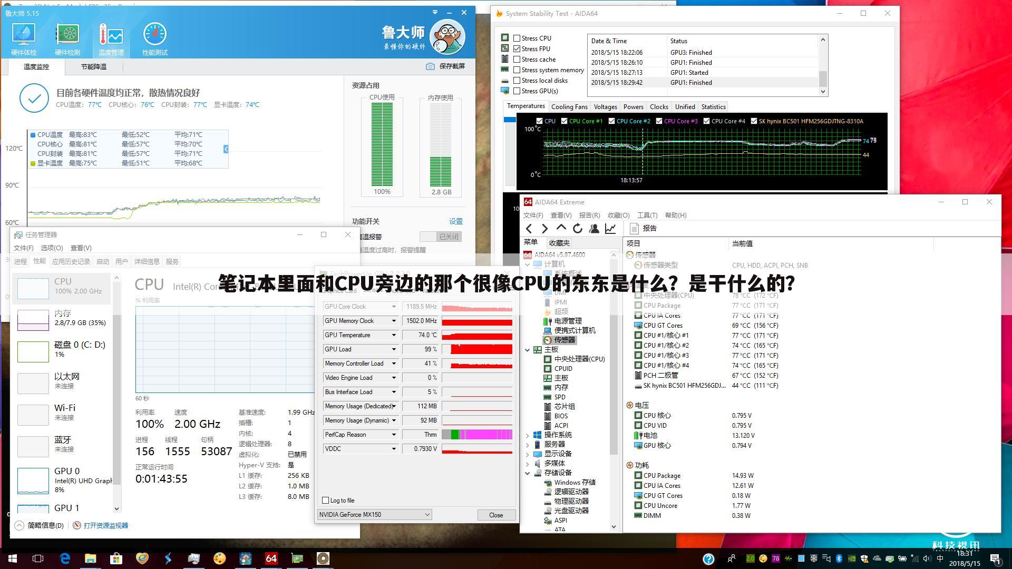Enable Stress cache checkbox

pyautogui.click(x=517, y=60)
